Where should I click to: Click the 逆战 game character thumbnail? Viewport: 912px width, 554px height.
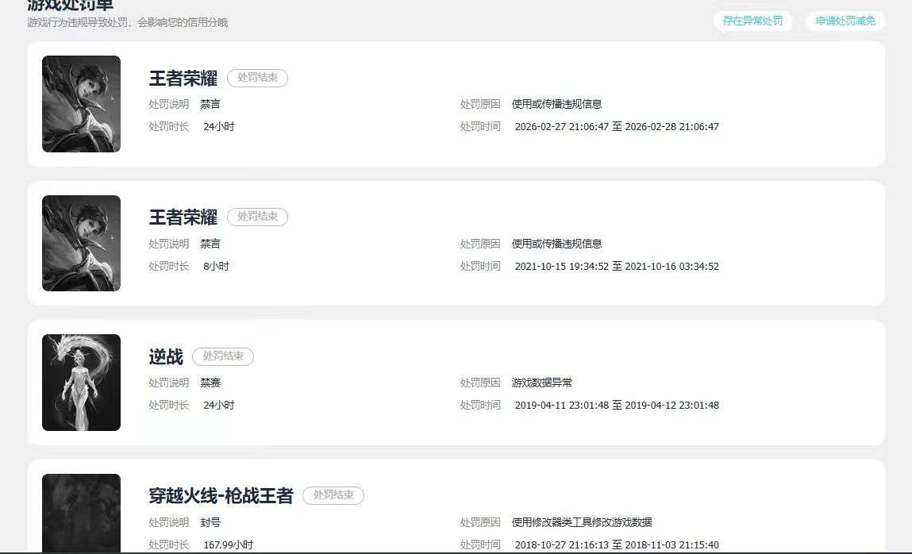82,383
